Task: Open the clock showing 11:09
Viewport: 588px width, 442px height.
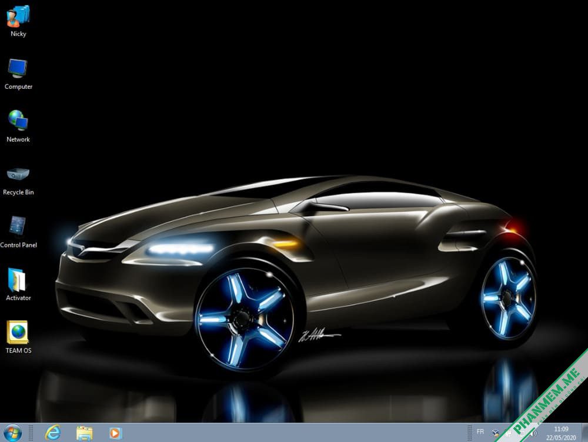Action: point(561,433)
